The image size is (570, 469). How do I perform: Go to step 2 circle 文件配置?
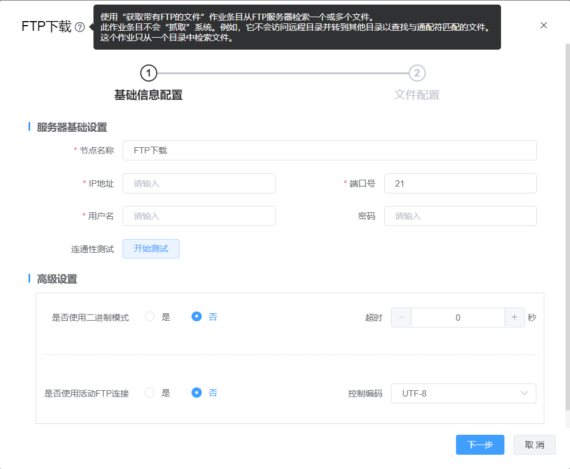(x=417, y=73)
